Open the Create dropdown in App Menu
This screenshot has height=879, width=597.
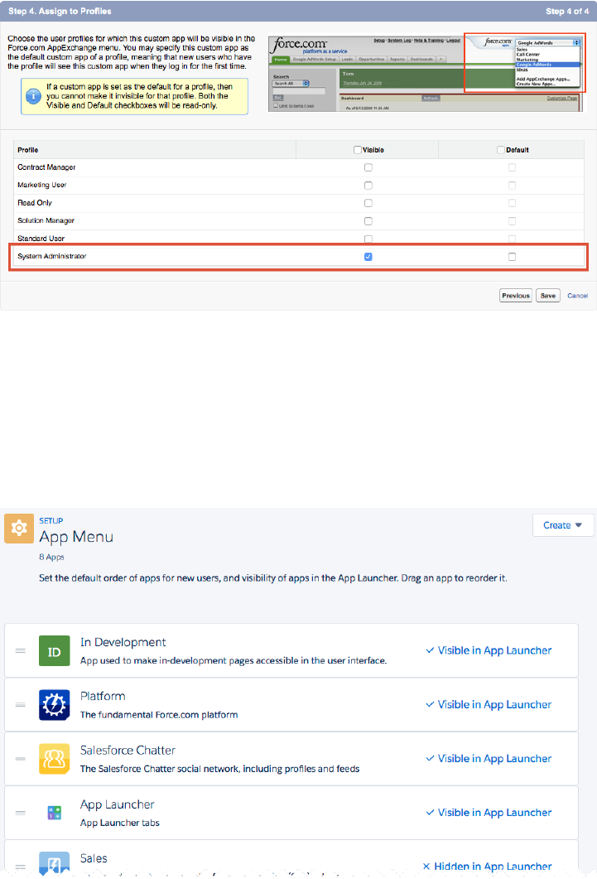(x=562, y=525)
